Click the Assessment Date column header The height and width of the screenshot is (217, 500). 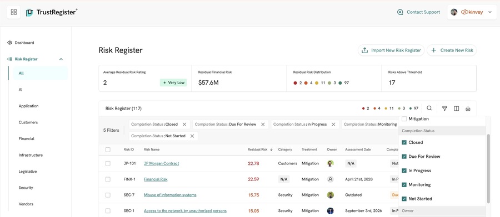[358, 149]
